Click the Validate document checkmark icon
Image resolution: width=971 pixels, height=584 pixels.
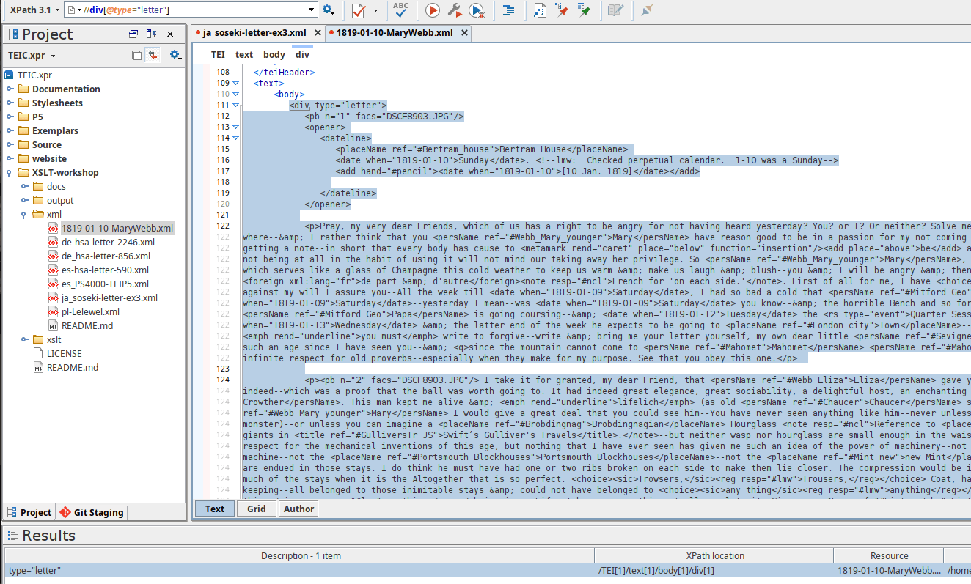coord(359,10)
